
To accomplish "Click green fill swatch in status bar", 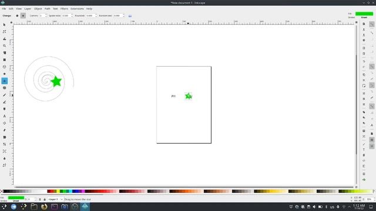I will pyautogui.click(x=16, y=198).
